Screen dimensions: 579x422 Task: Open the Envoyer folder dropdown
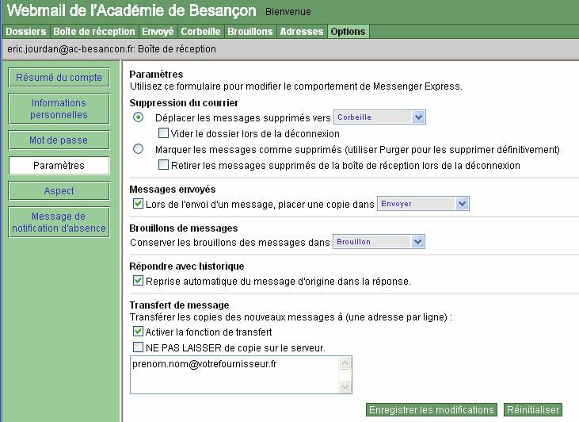(423, 204)
